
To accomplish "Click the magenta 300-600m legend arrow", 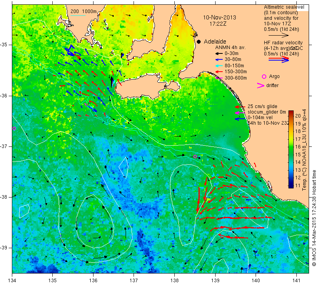I will (219, 78).
